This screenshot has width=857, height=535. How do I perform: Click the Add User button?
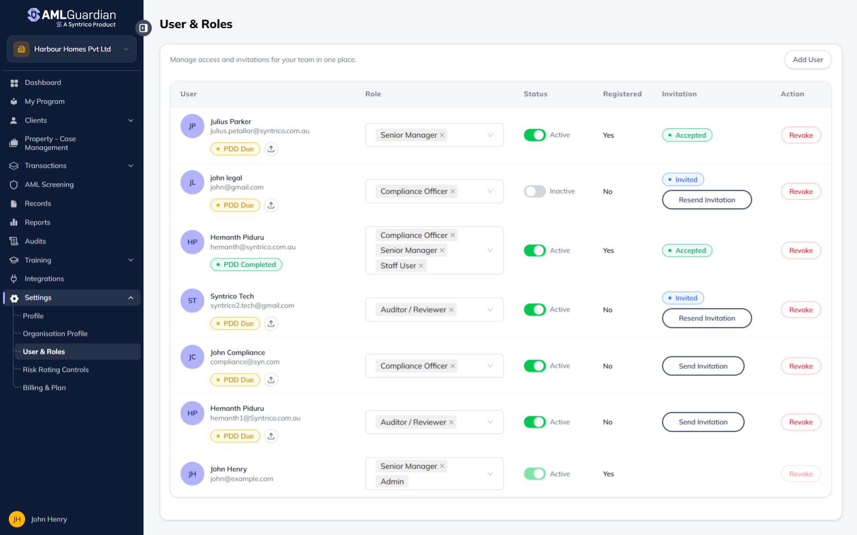point(808,60)
